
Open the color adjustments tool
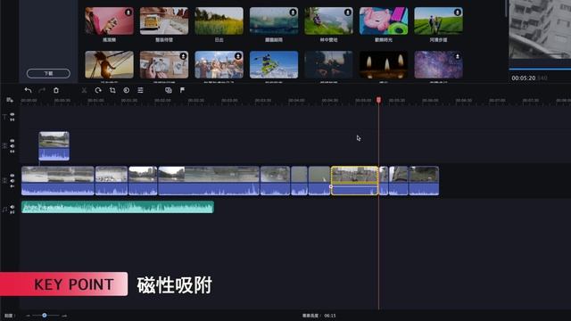127,90
